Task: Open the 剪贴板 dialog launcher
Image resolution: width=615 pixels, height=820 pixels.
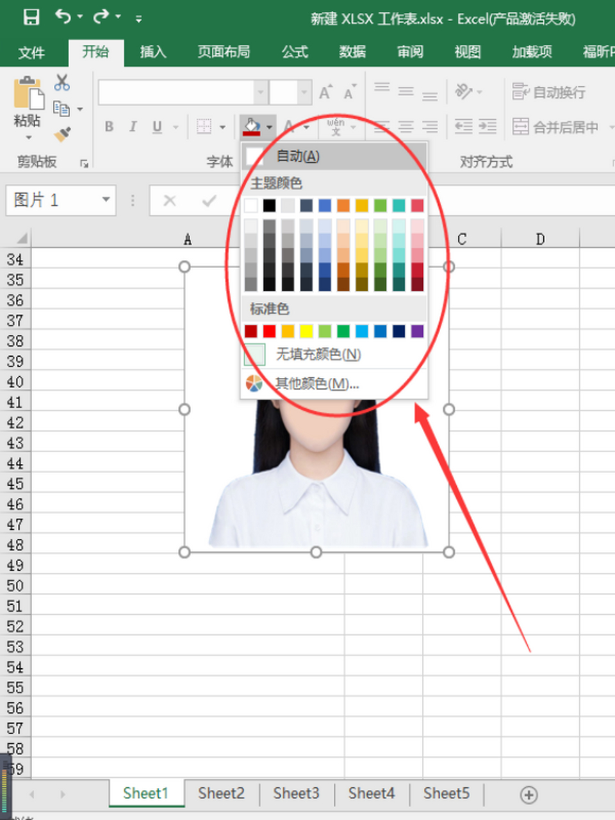Action: click(x=84, y=164)
